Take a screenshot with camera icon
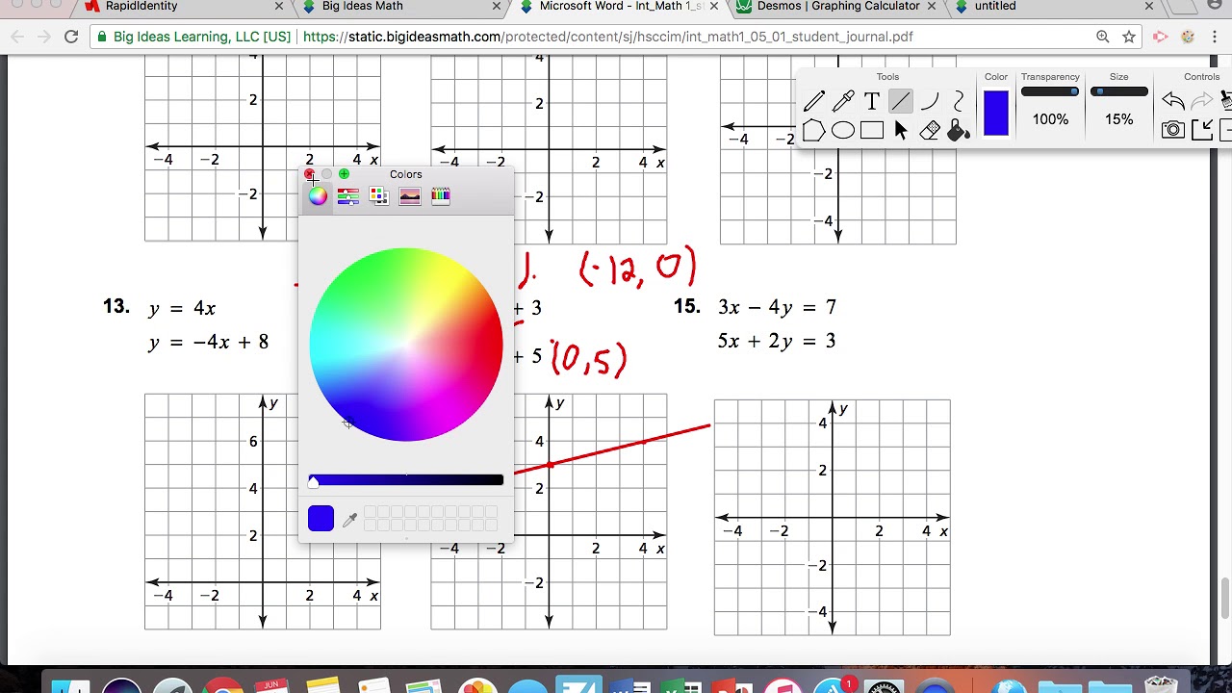Image resolution: width=1232 pixels, height=693 pixels. (x=1172, y=130)
